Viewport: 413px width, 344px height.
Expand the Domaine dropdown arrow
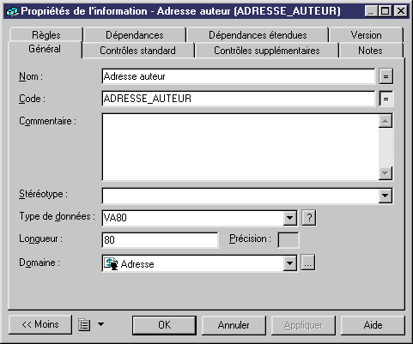[x=289, y=263]
